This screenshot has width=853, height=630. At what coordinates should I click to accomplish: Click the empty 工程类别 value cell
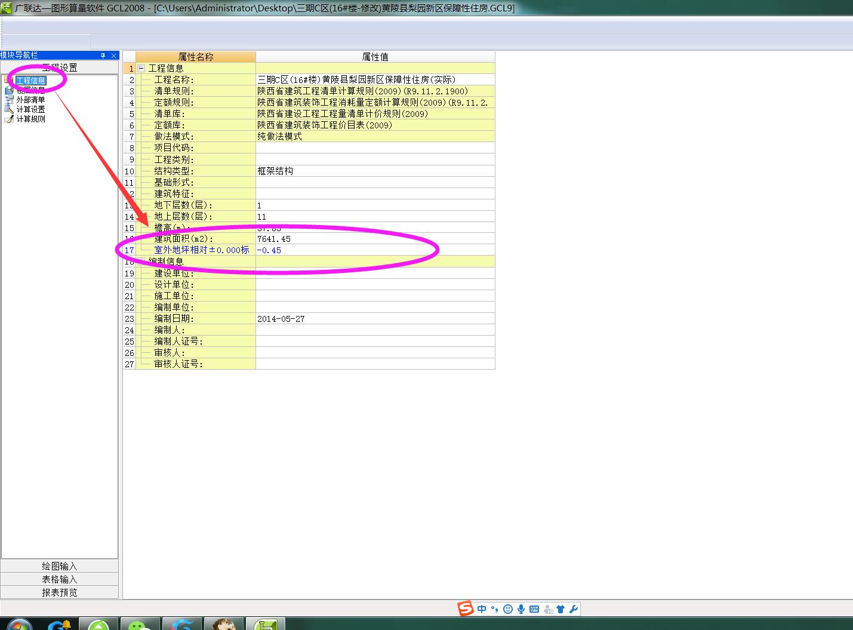[x=375, y=159]
